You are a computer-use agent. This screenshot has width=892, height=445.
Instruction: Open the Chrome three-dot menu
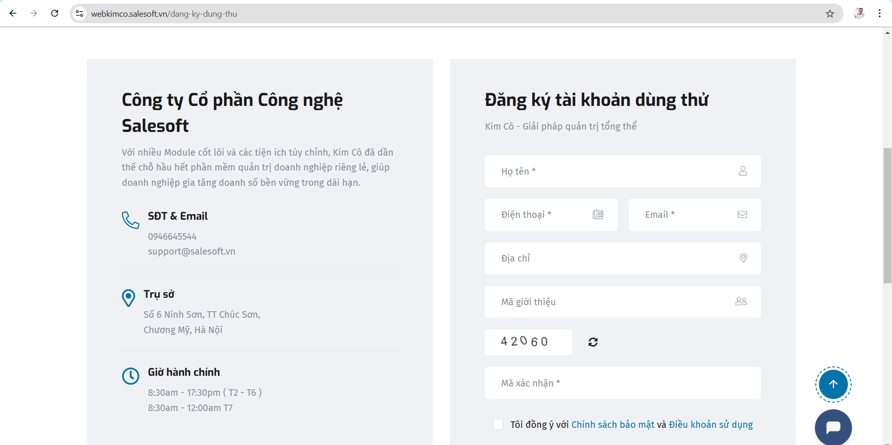[x=879, y=13]
